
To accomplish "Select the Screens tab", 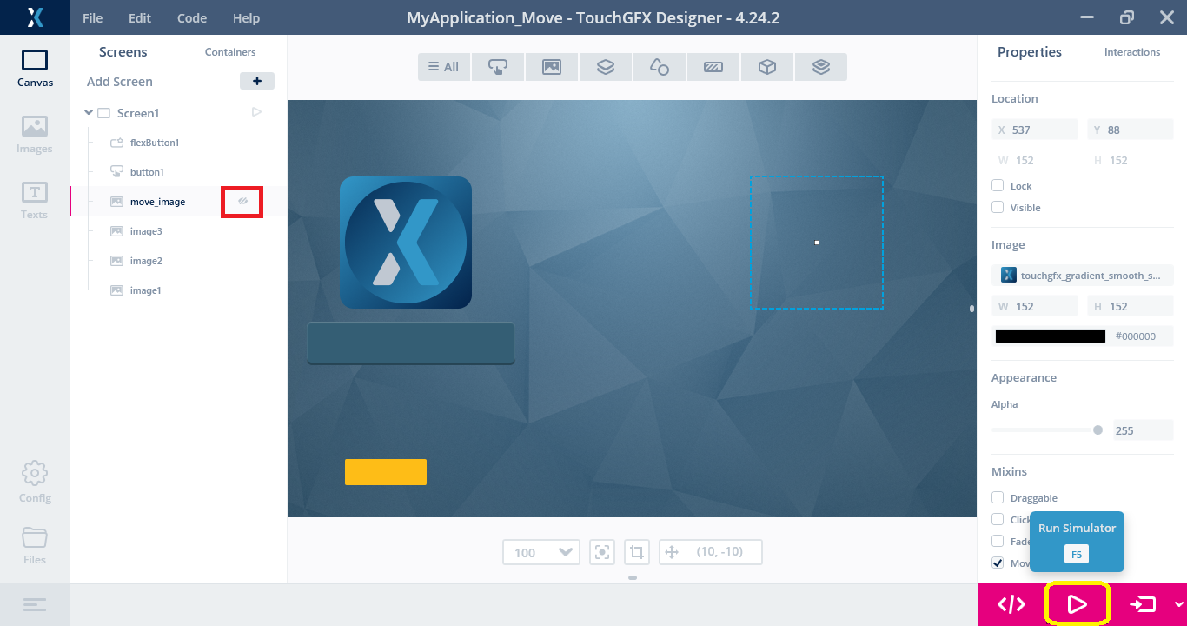I will pyautogui.click(x=123, y=52).
